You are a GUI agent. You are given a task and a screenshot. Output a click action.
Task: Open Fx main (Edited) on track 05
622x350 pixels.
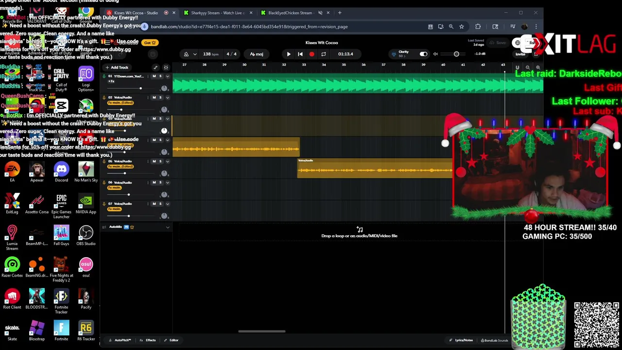(x=121, y=166)
